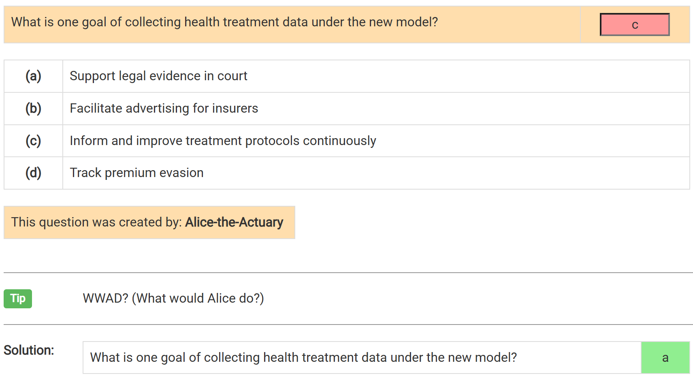
Task: Select option letter (d)
Action: 33,173
